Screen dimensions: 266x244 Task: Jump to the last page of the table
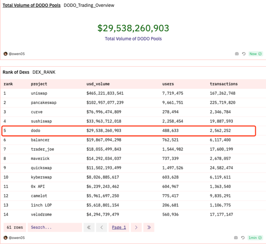pos(149,227)
